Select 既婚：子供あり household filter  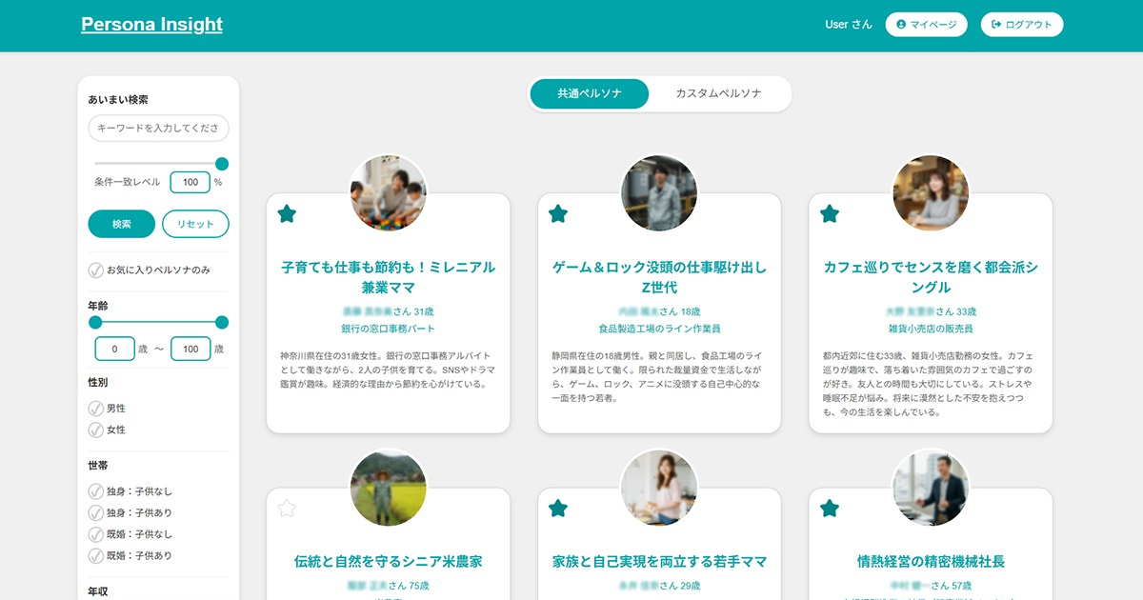(x=96, y=555)
